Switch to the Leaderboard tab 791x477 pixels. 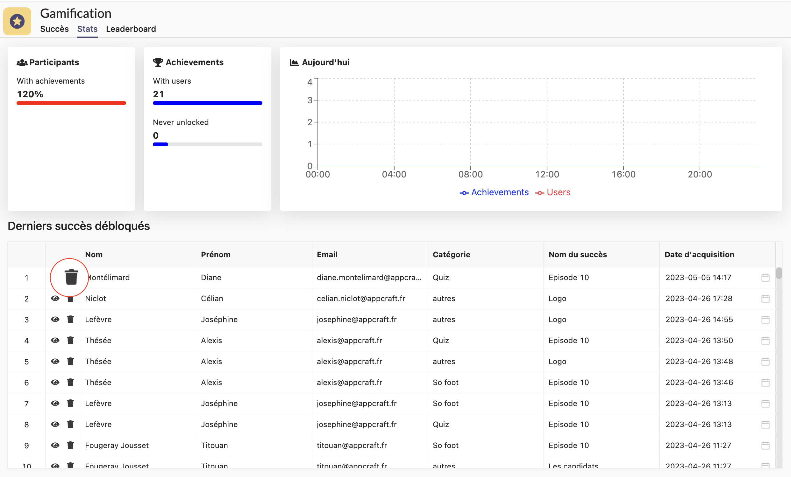pos(130,29)
